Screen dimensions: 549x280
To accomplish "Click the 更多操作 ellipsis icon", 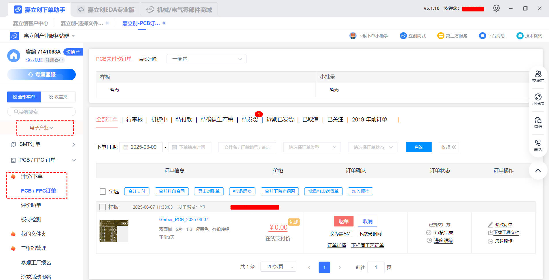I will click(491, 241).
